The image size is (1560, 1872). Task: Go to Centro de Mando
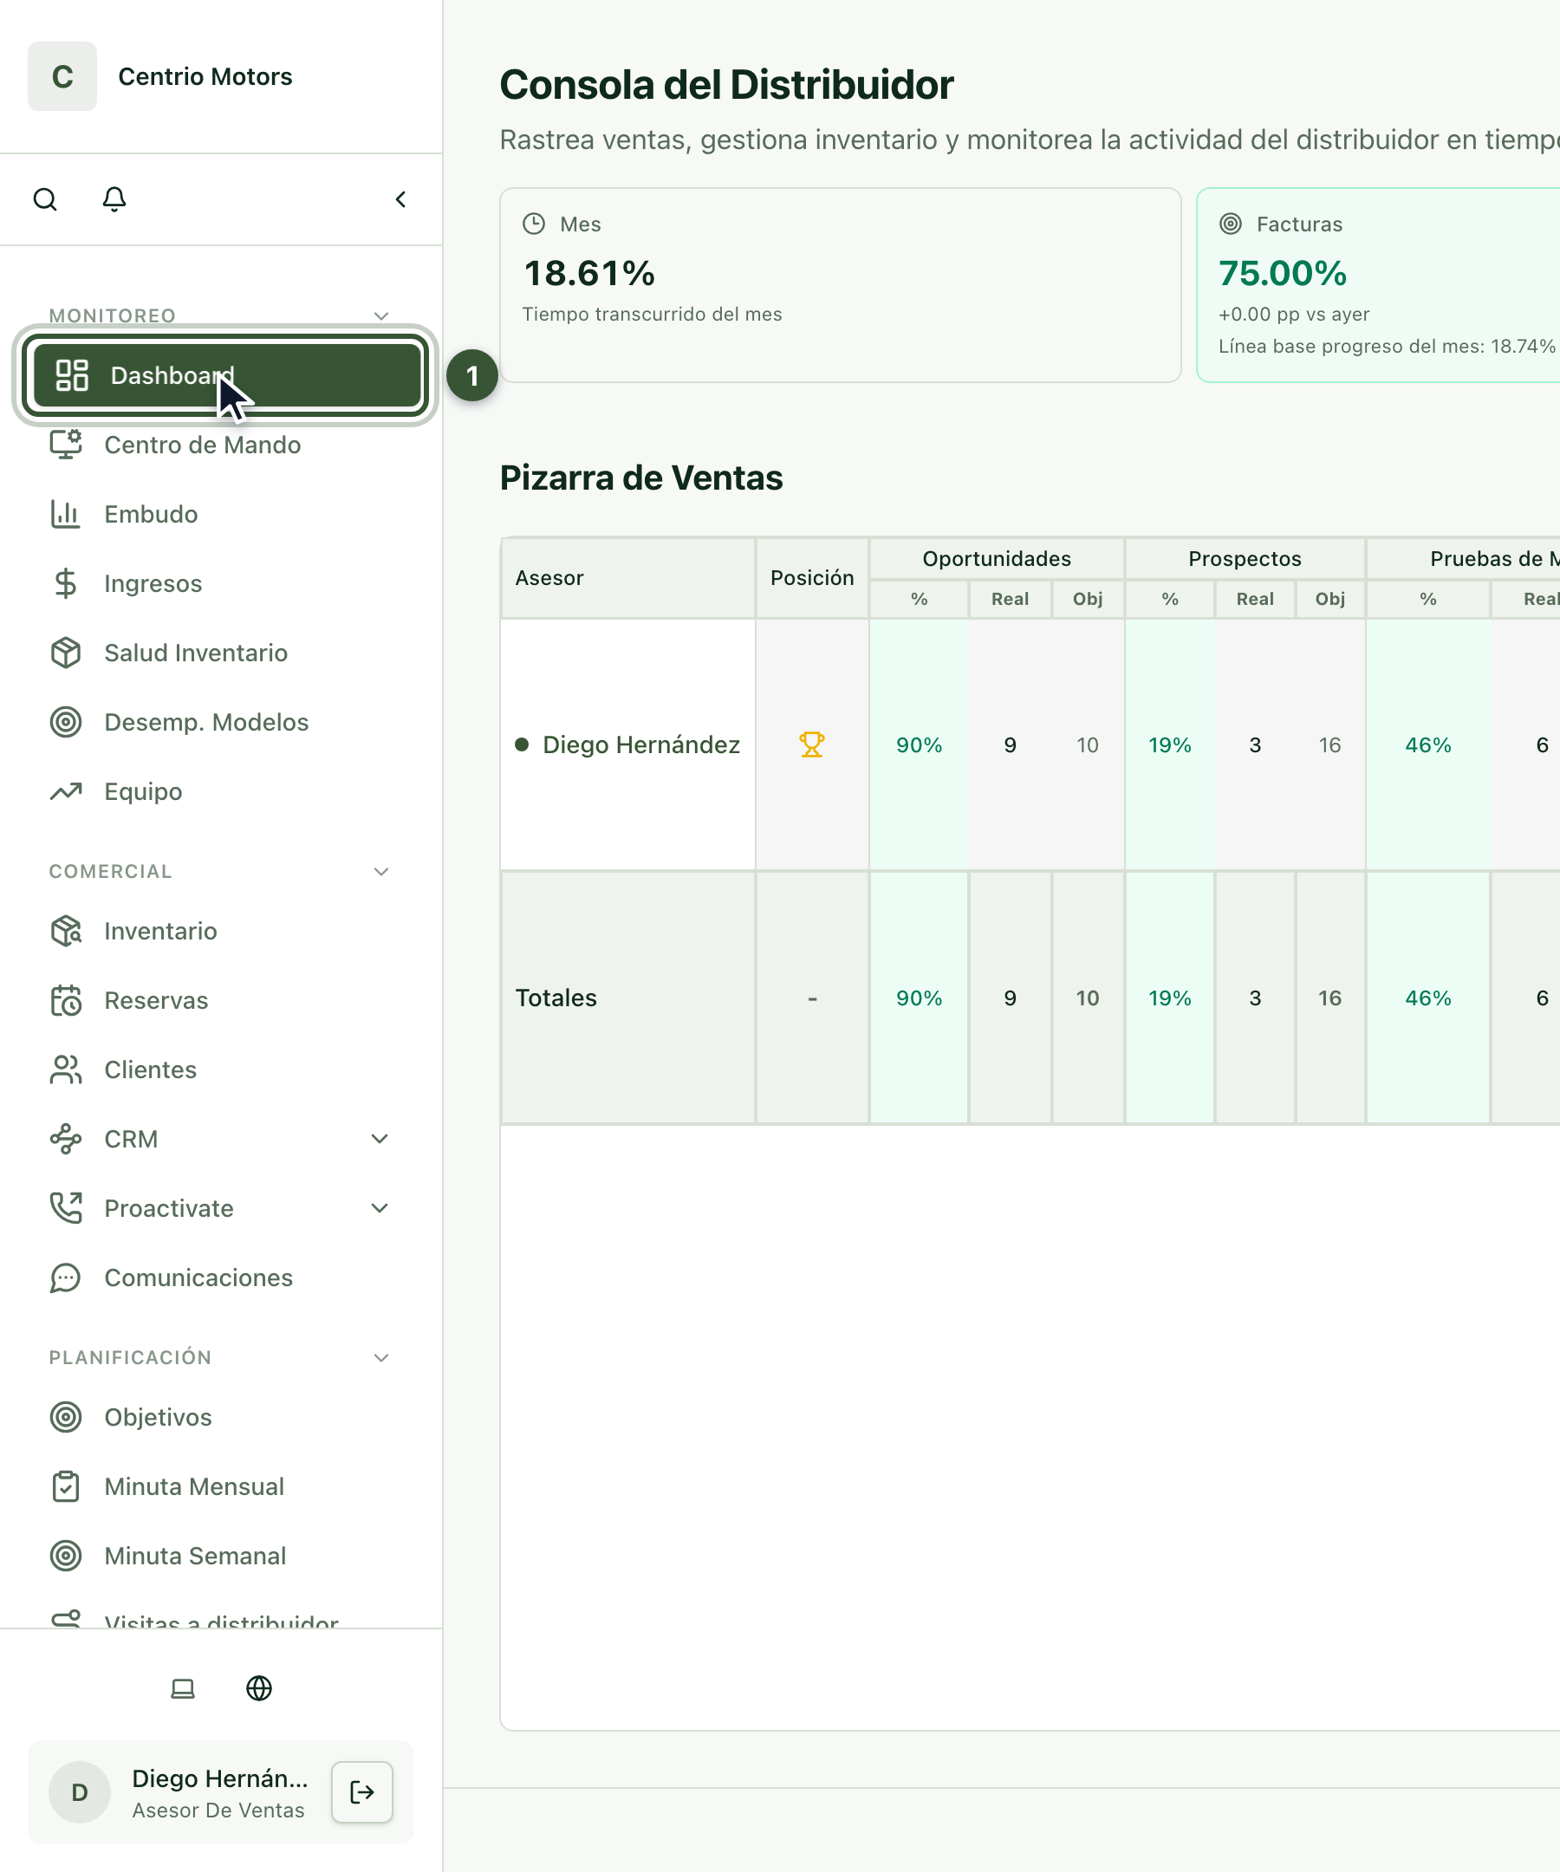pos(221,445)
